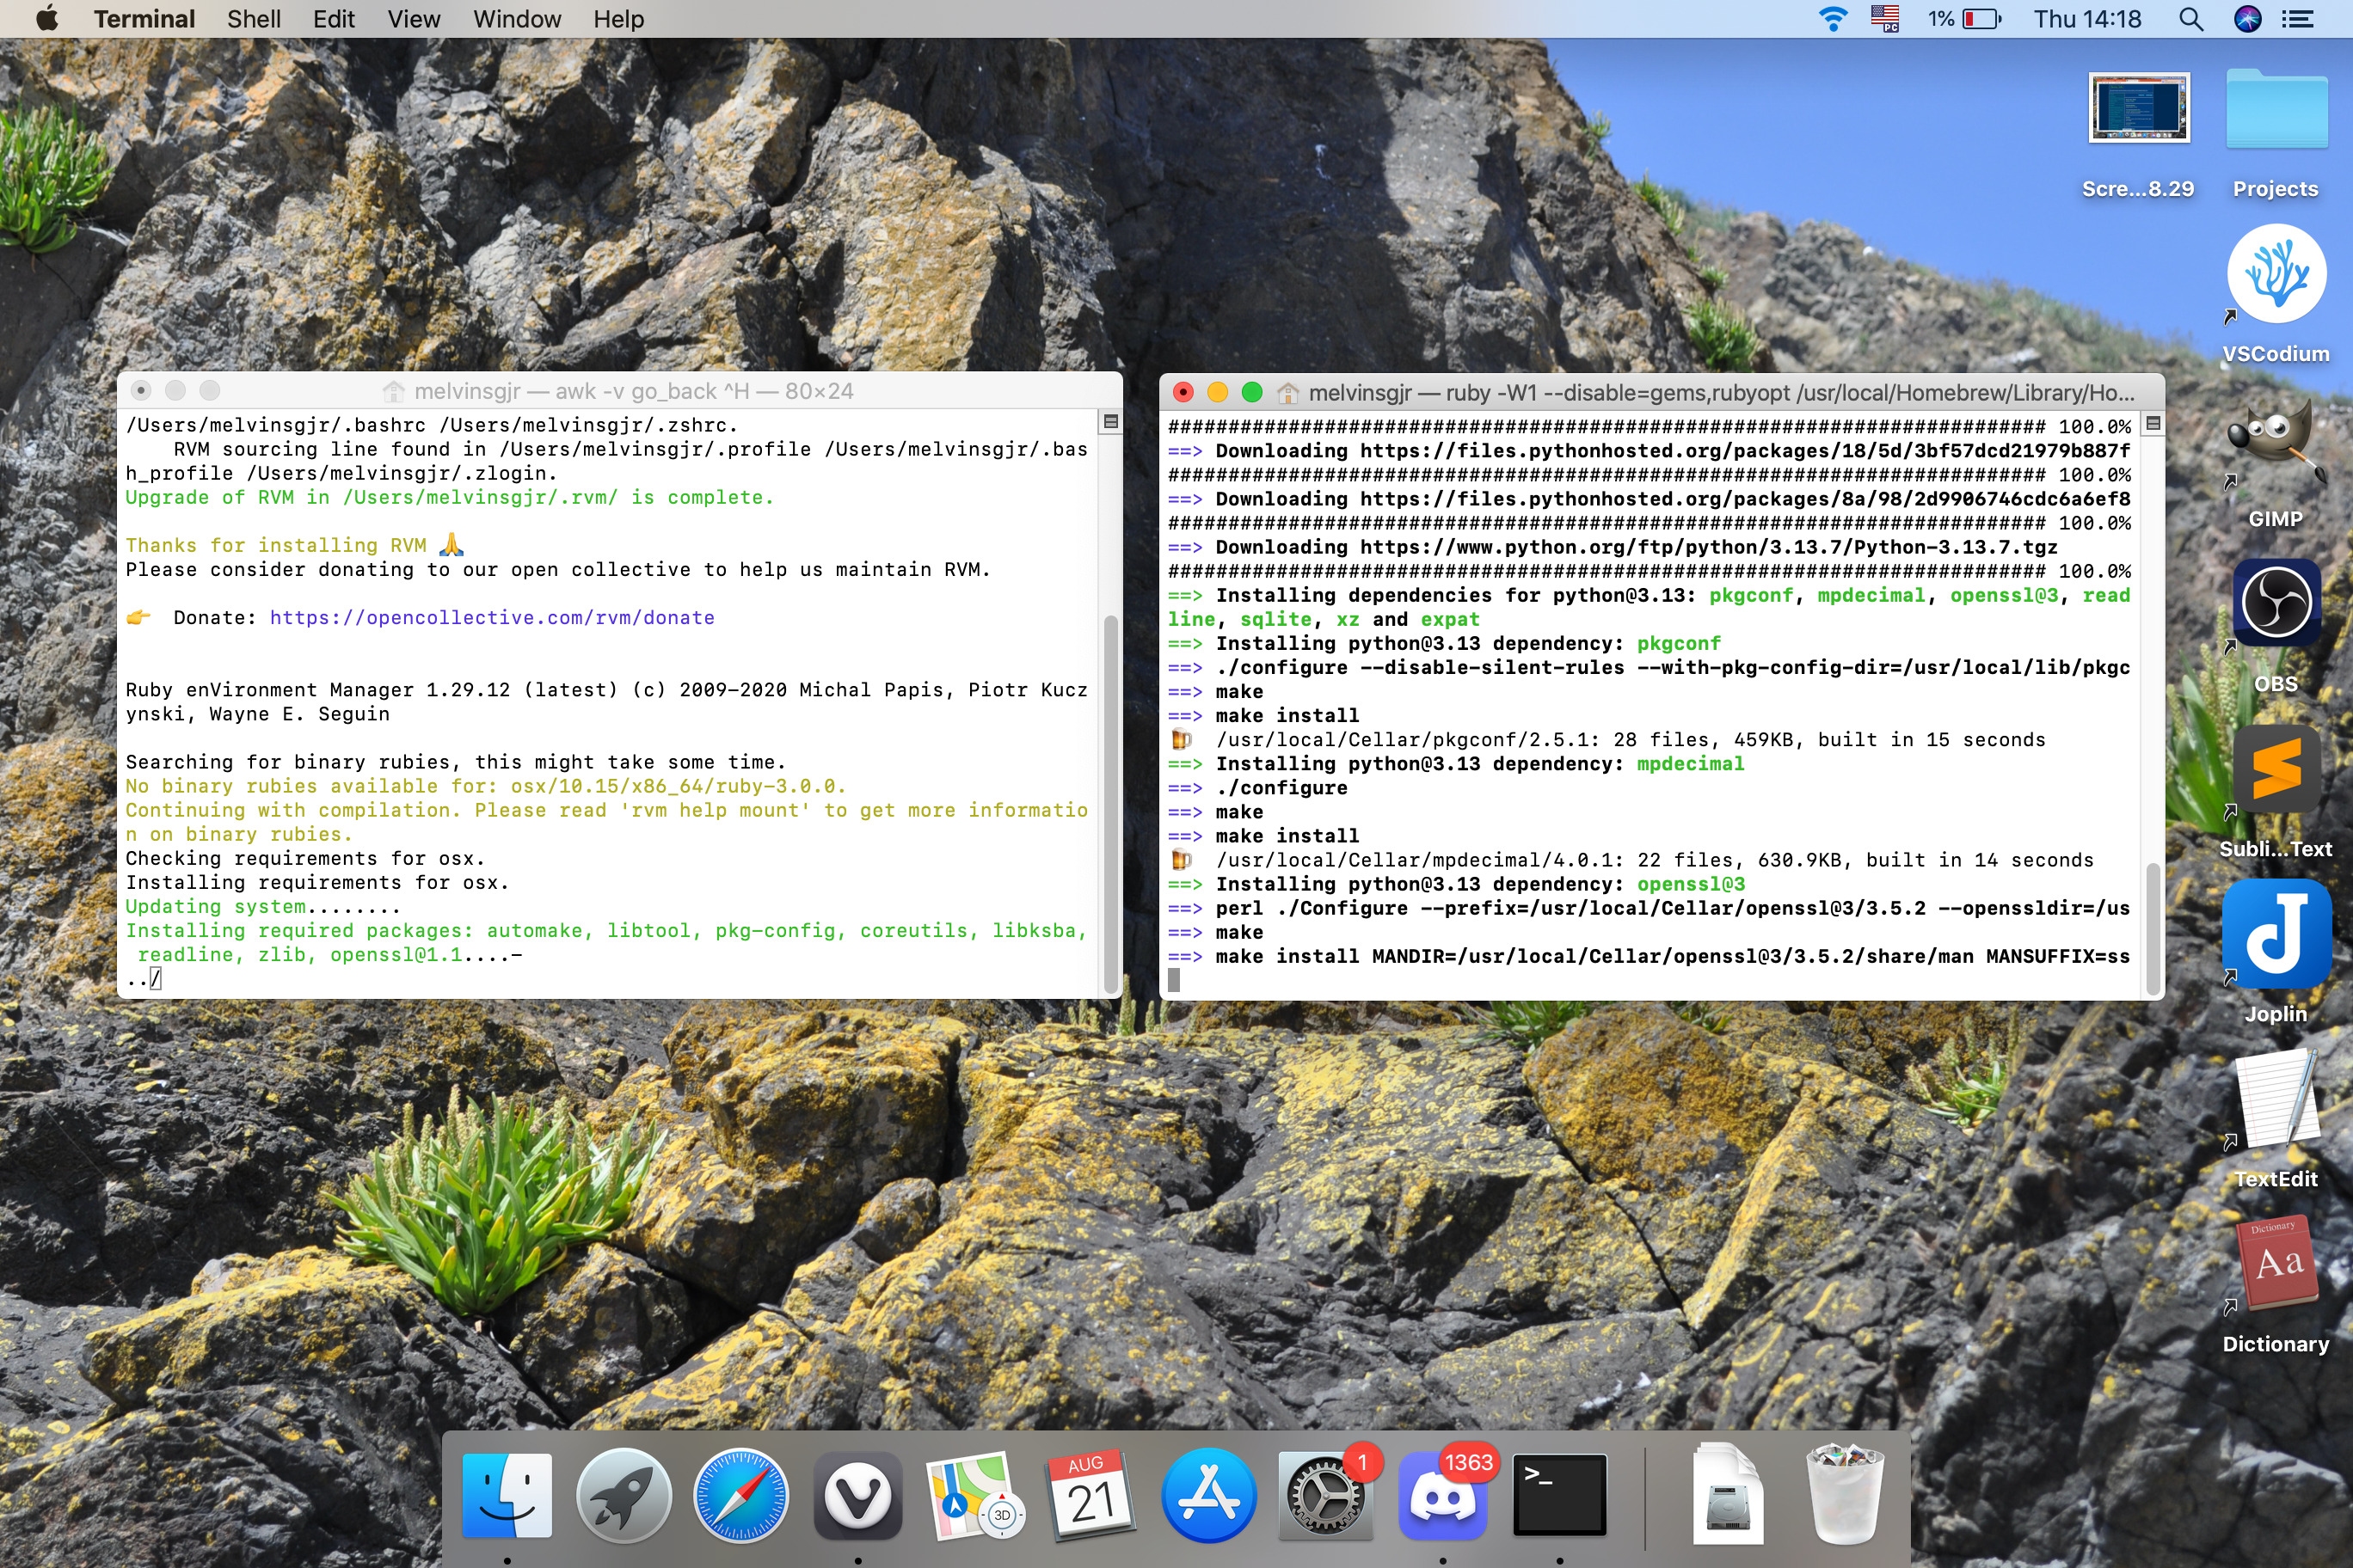Image resolution: width=2353 pixels, height=1568 pixels.
Task: Open Spotlight search in the menu bar
Action: [2190, 19]
